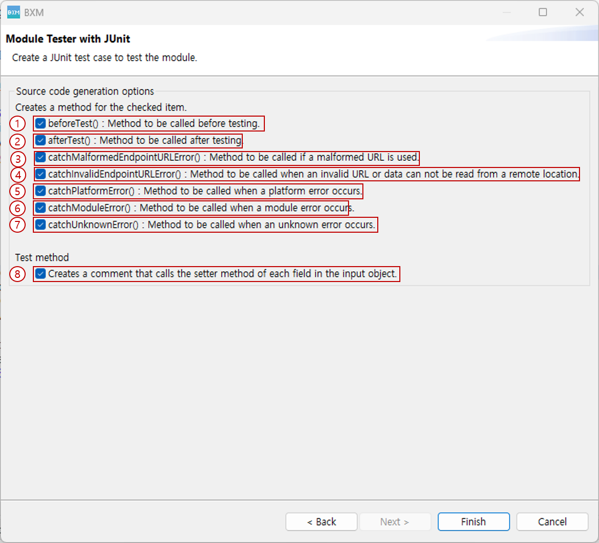Close the BXM dialog window
The image size is (599, 543).
pyautogui.click(x=579, y=12)
